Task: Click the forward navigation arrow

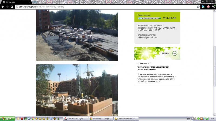Action: point(7,6)
